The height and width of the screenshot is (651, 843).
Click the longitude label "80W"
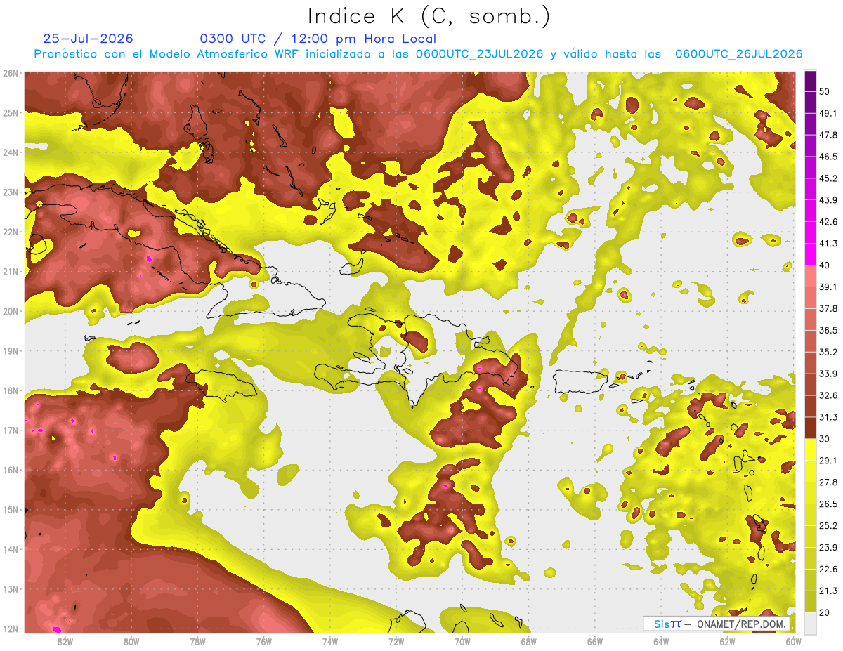[x=131, y=641]
